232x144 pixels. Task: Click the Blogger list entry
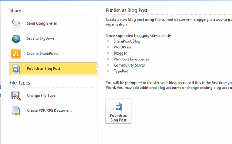120,53
